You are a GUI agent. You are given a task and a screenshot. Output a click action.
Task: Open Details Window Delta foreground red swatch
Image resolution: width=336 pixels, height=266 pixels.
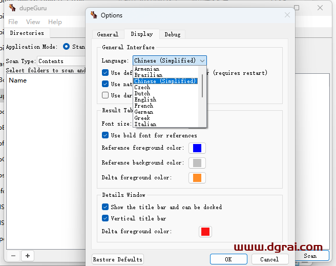pyautogui.click(x=205, y=232)
